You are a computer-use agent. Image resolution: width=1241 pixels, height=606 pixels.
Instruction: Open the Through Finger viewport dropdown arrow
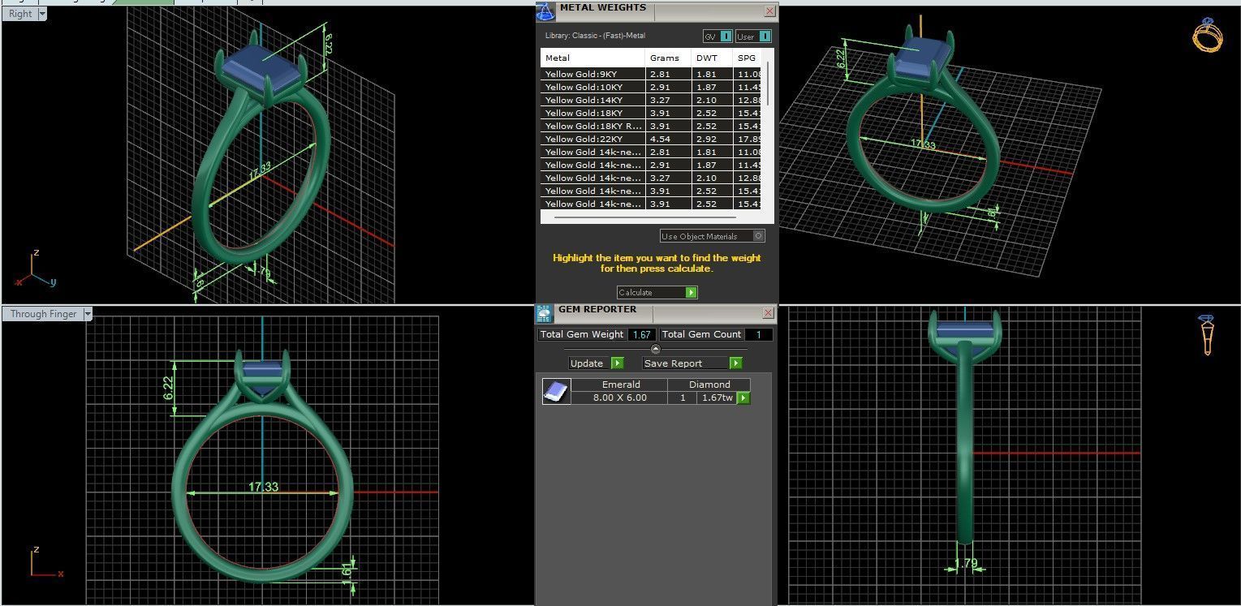(88, 314)
